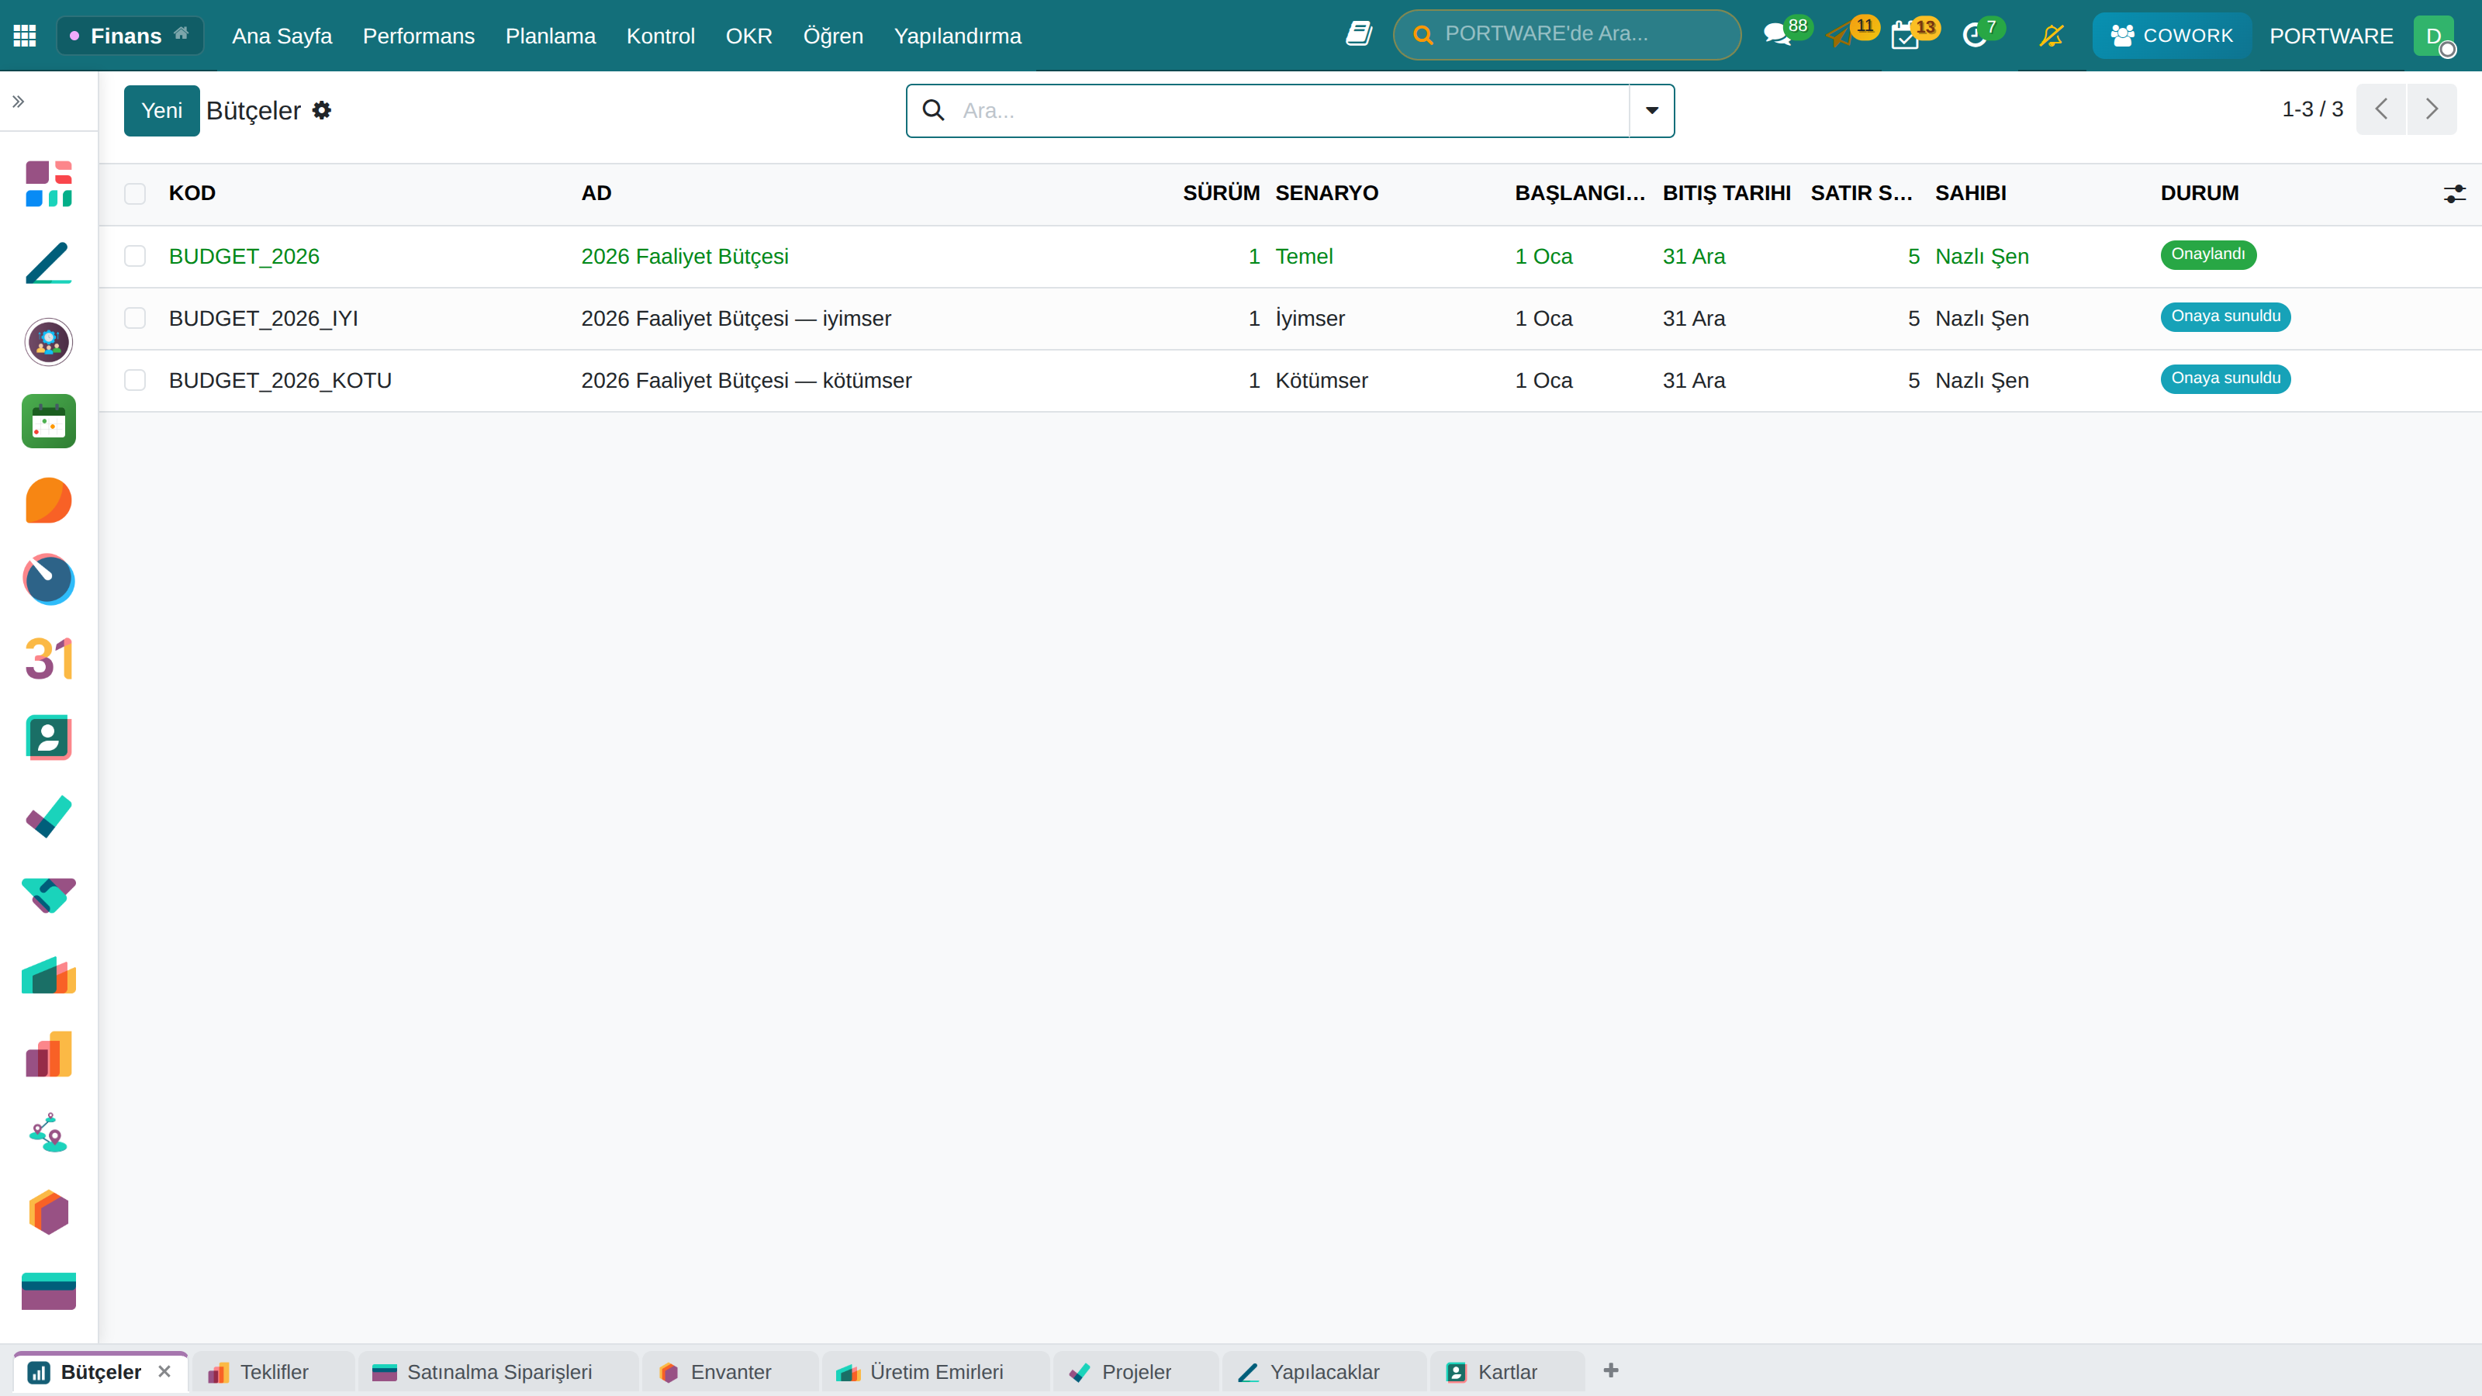Click the muted notifications bell icon

[x=2052, y=36]
